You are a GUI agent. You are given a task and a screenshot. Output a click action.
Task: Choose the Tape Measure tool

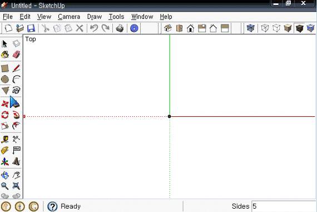point(5,139)
